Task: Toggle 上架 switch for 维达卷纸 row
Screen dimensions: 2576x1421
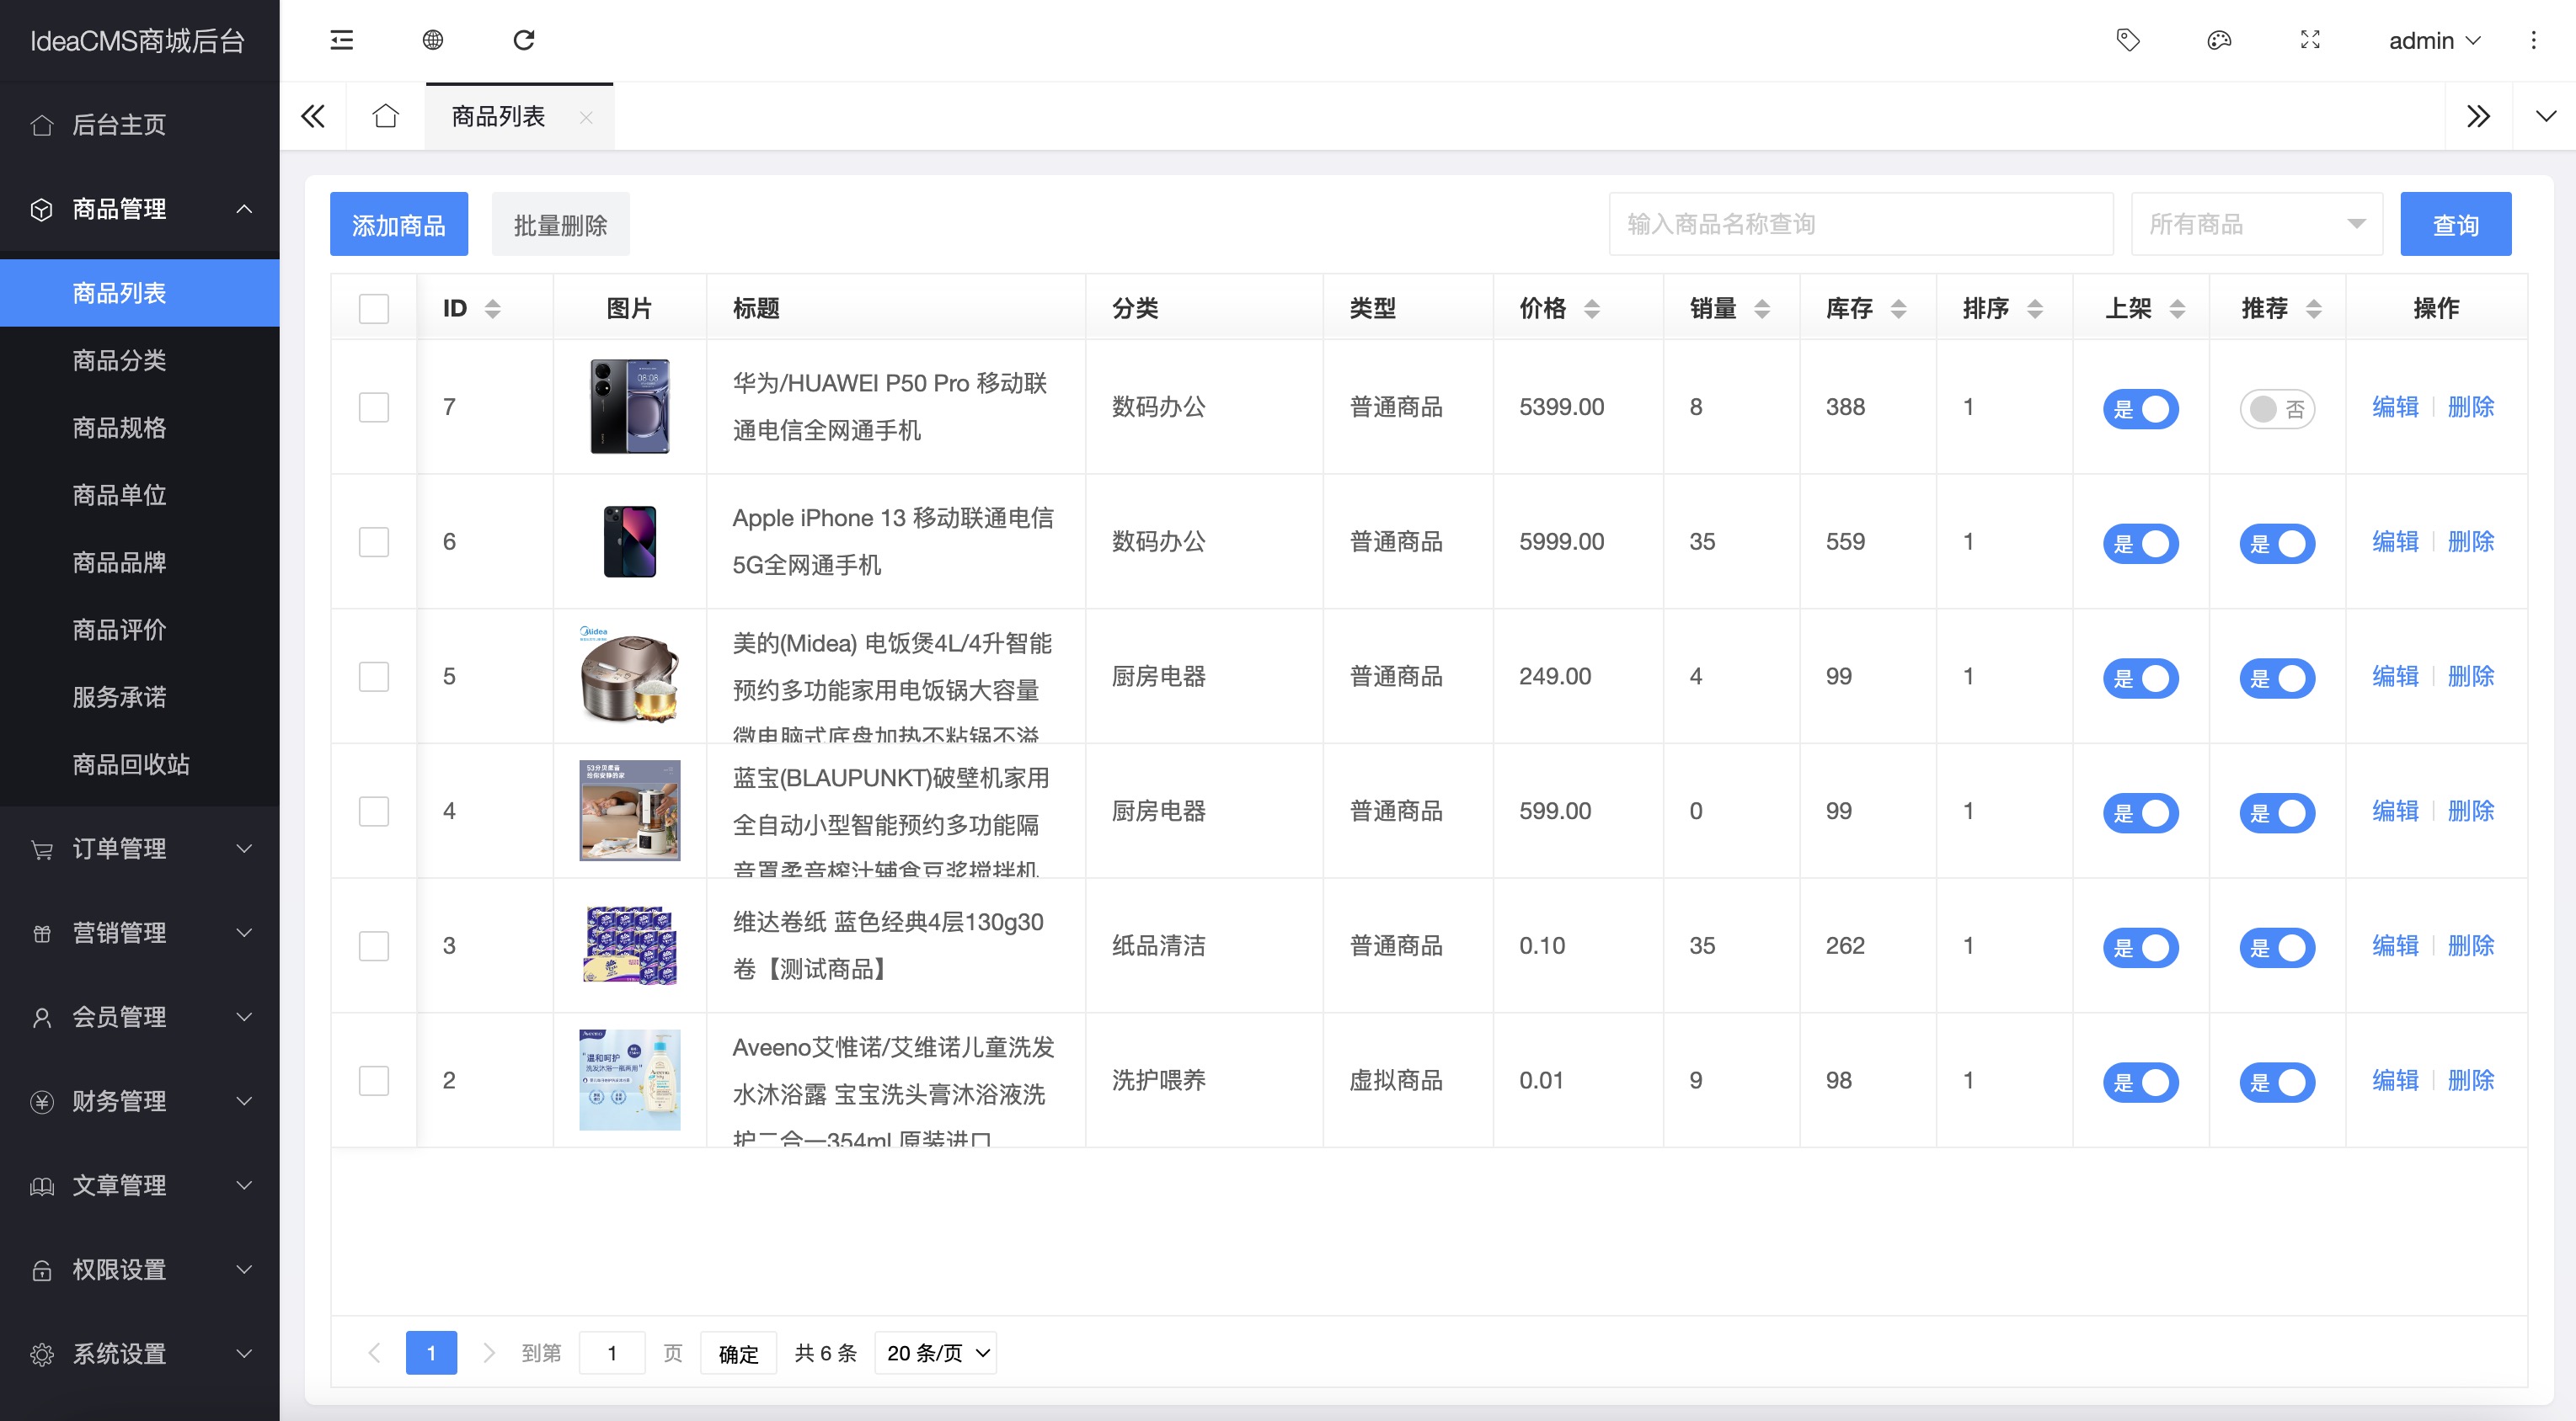Action: [2141, 947]
